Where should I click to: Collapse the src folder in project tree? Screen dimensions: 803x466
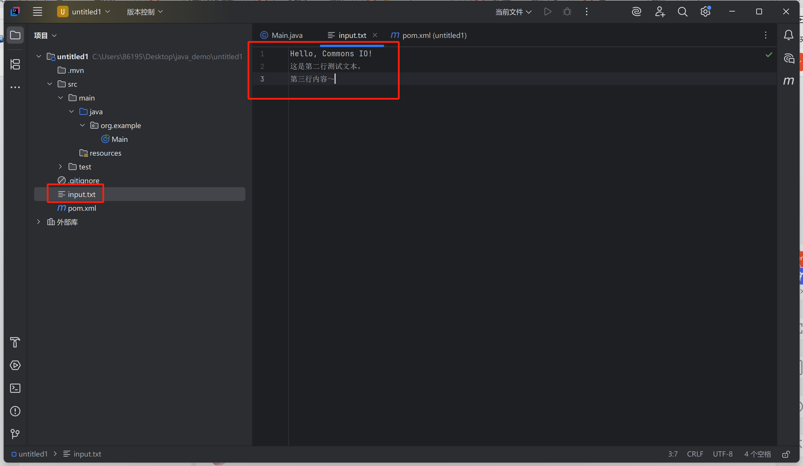point(50,84)
